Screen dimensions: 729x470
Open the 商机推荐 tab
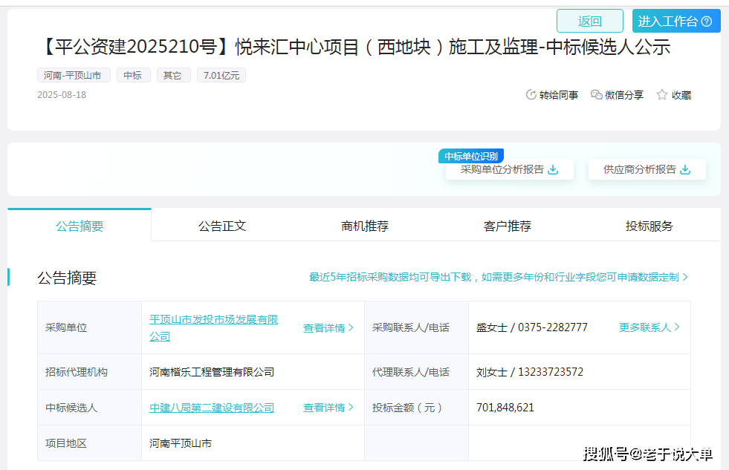pos(365,226)
